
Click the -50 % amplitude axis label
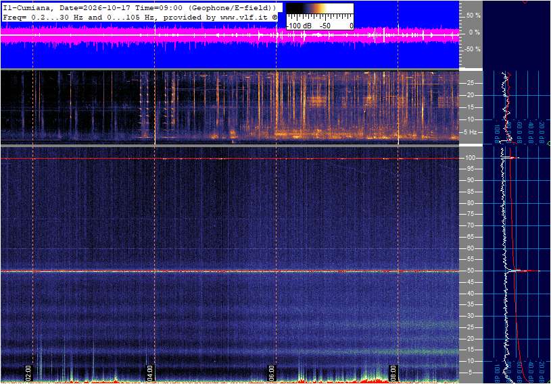pos(473,49)
